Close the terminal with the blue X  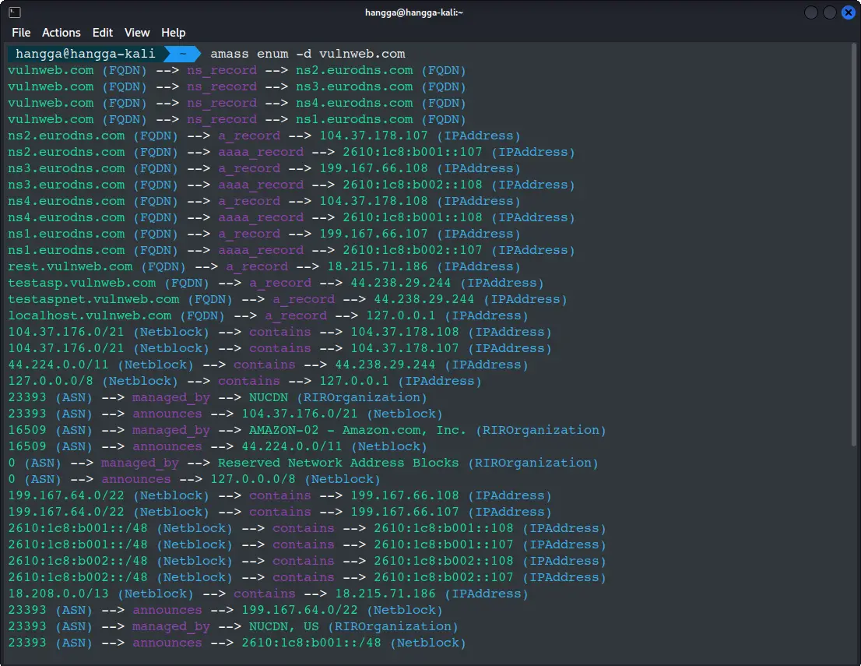(x=848, y=12)
